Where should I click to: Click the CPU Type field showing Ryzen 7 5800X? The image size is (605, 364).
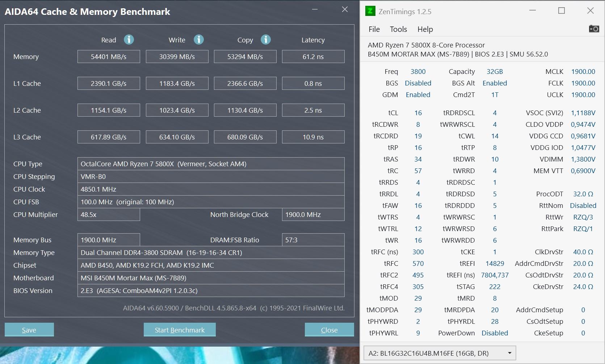tap(211, 164)
